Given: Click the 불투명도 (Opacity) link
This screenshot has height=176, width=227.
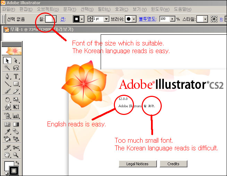Looking at the screenshot, I should (148, 19).
